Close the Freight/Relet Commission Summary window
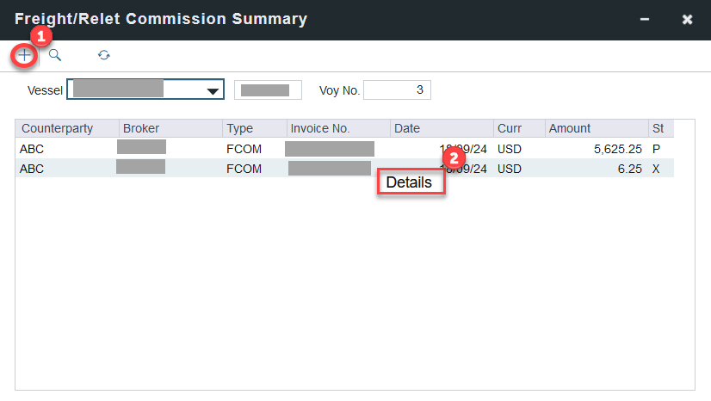Viewport: 711px width, 401px height. point(687,19)
